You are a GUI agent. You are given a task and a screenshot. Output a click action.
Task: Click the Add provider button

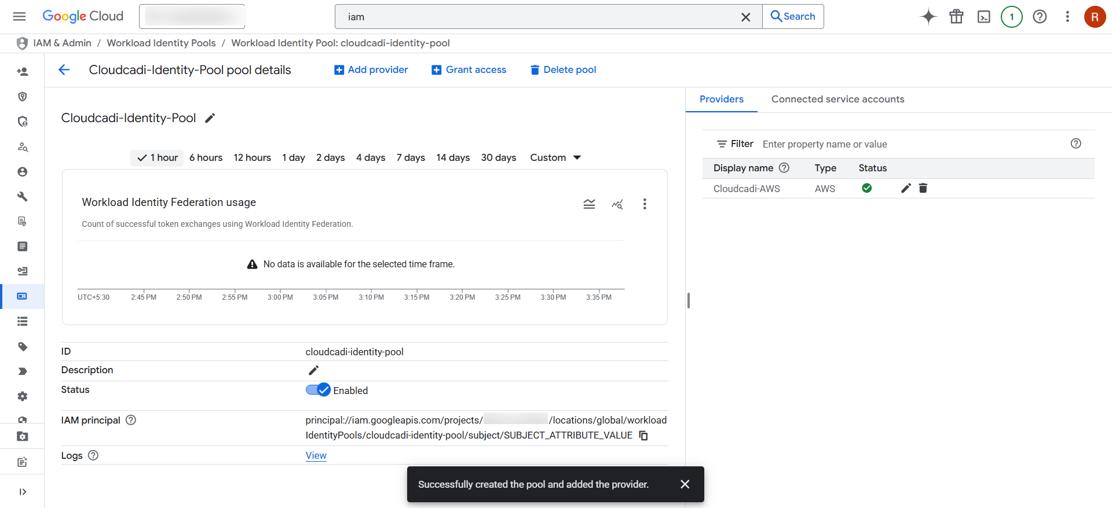click(371, 70)
